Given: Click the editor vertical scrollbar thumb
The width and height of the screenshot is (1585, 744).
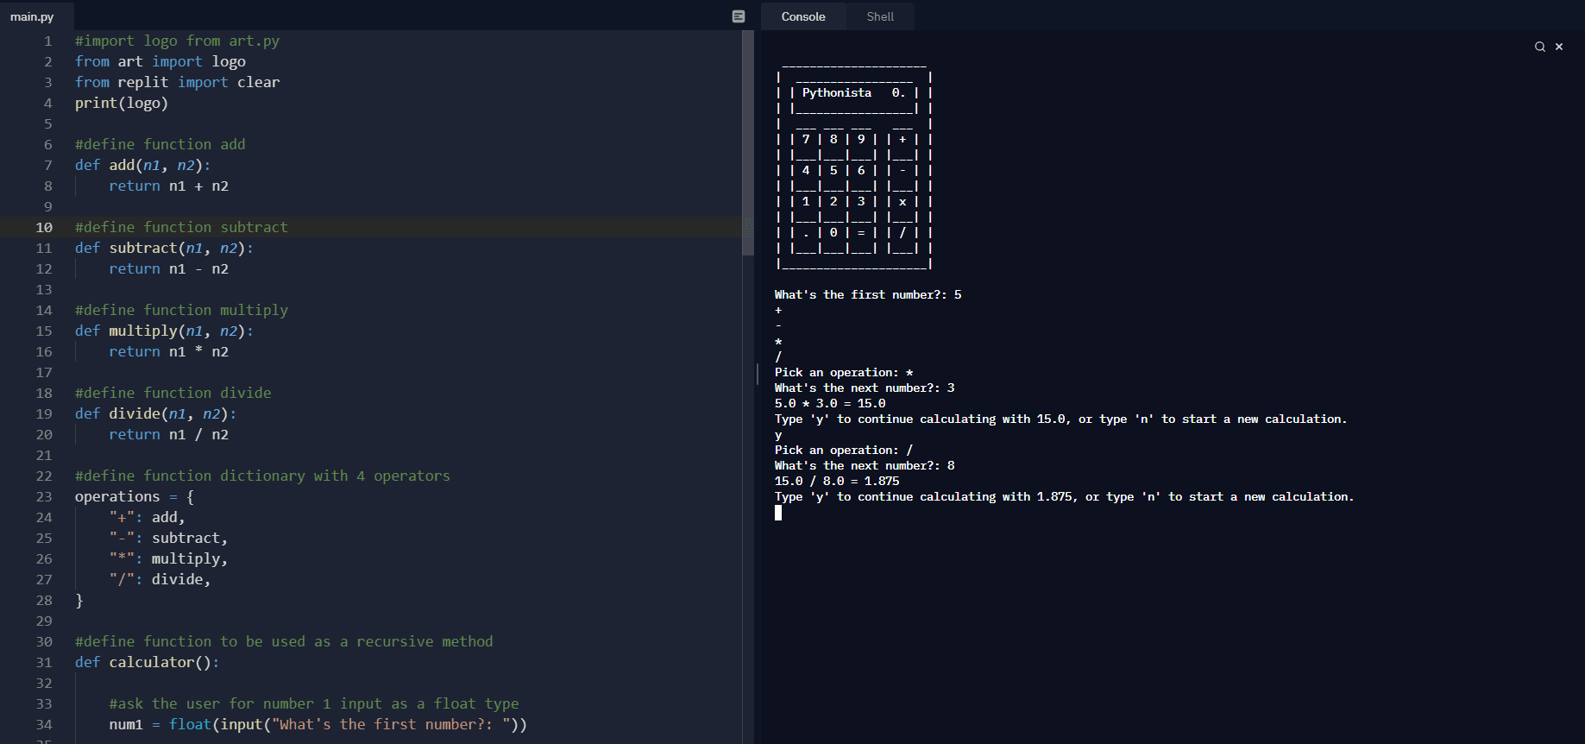Looking at the screenshot, I should [747, 142].
